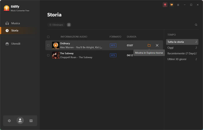Screen dimensions: 203x130
Task: Click the DURATA column header
Action: click(132, 37)
